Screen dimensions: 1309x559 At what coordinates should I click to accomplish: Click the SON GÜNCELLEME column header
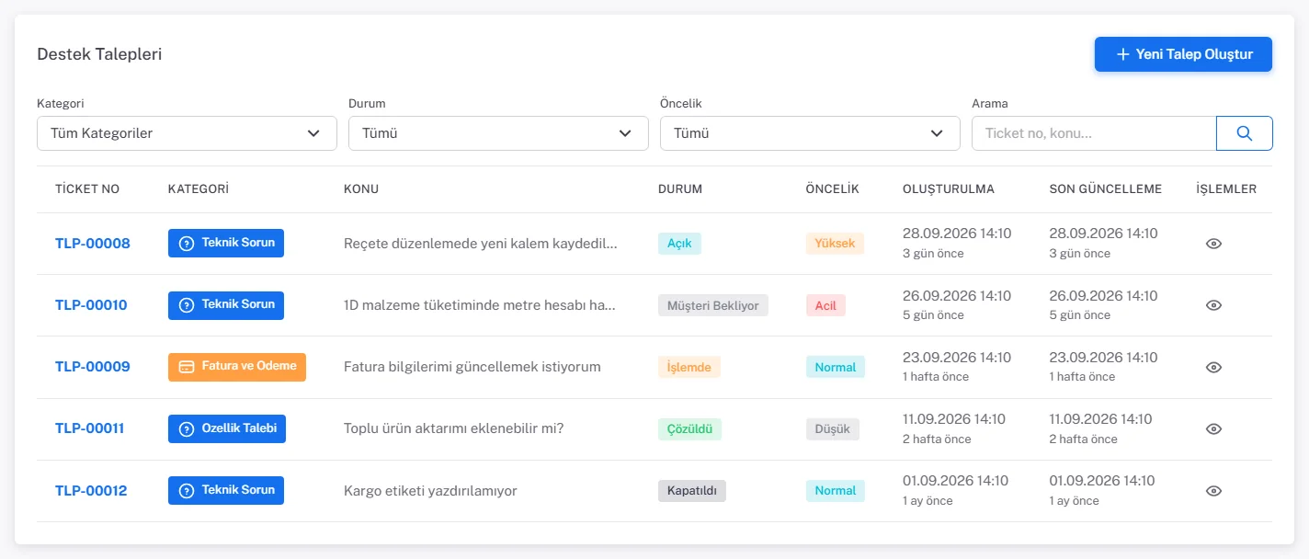pos(1106,189)
